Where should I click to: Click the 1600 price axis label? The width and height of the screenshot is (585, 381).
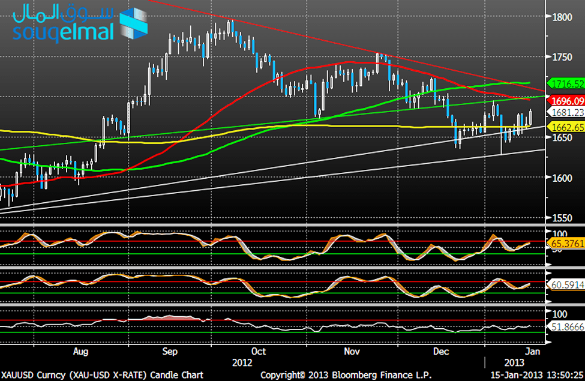tap(562, 178)
